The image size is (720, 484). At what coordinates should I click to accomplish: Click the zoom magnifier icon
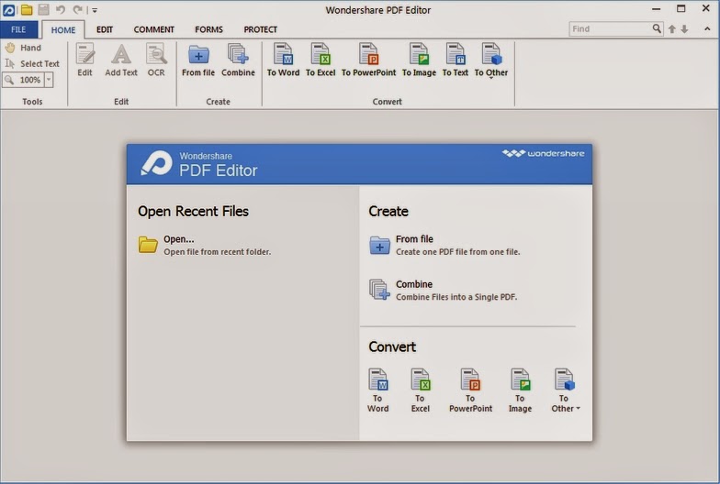point(9,80)
